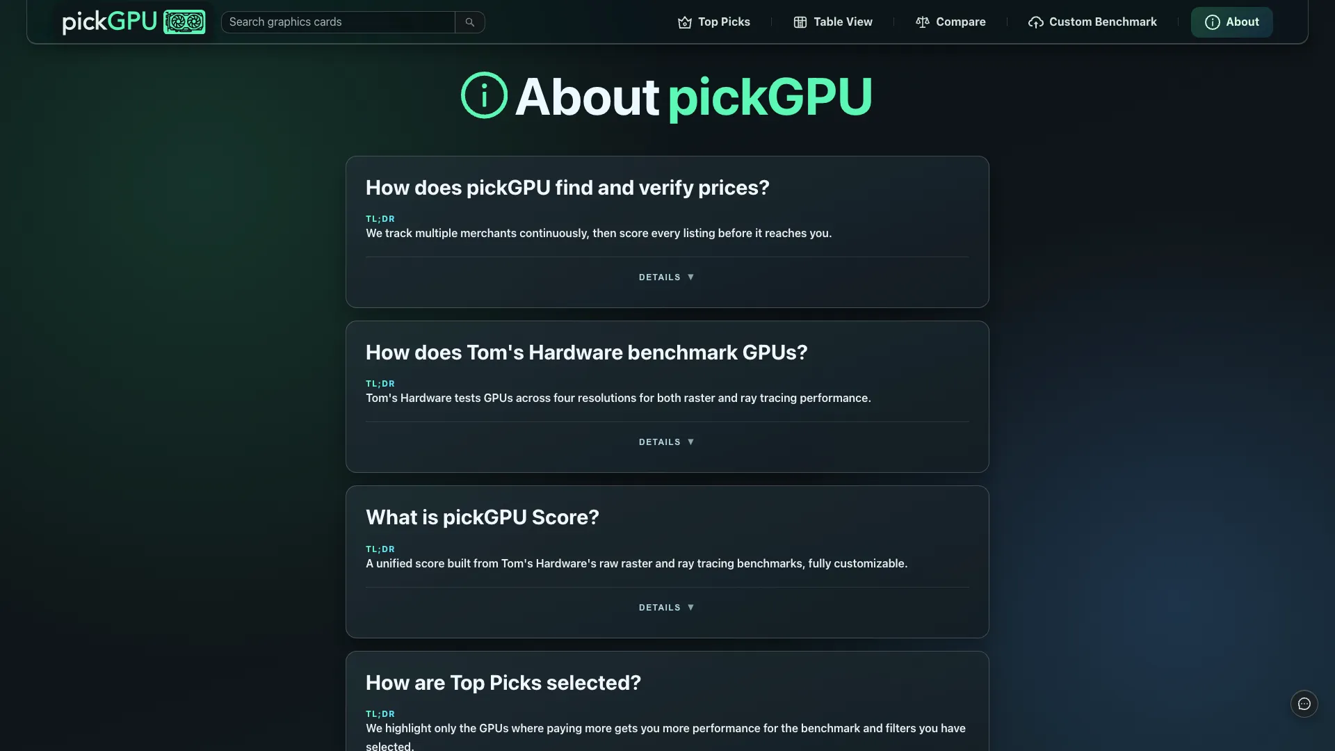Switch to Table View
This screenshot has height=751, width=1335.
[833, 22]
